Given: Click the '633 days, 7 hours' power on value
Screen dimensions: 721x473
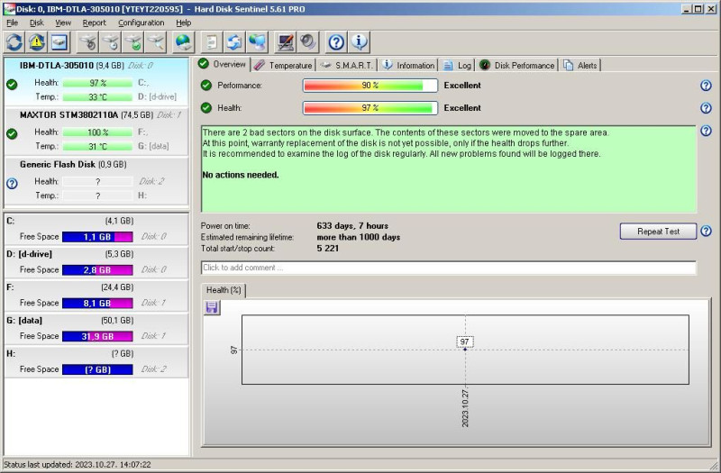Looking at the screenshot, I should pos(352,226).
